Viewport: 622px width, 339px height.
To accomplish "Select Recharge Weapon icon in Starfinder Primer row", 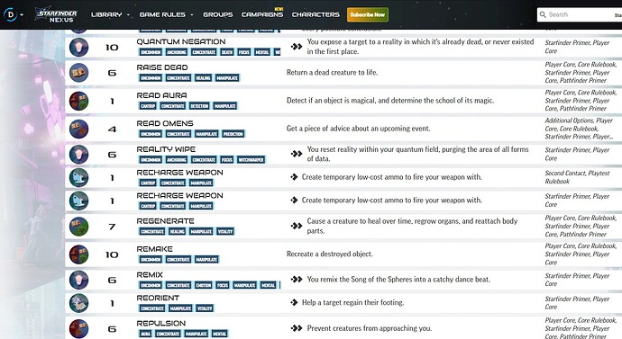I will 78,201.
